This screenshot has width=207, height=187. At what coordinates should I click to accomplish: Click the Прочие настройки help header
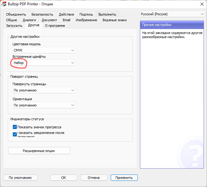pyautogui.click(x=172, y=25)
